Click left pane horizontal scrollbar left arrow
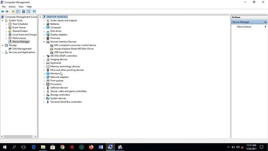268x151 pixels. [2, 137]
